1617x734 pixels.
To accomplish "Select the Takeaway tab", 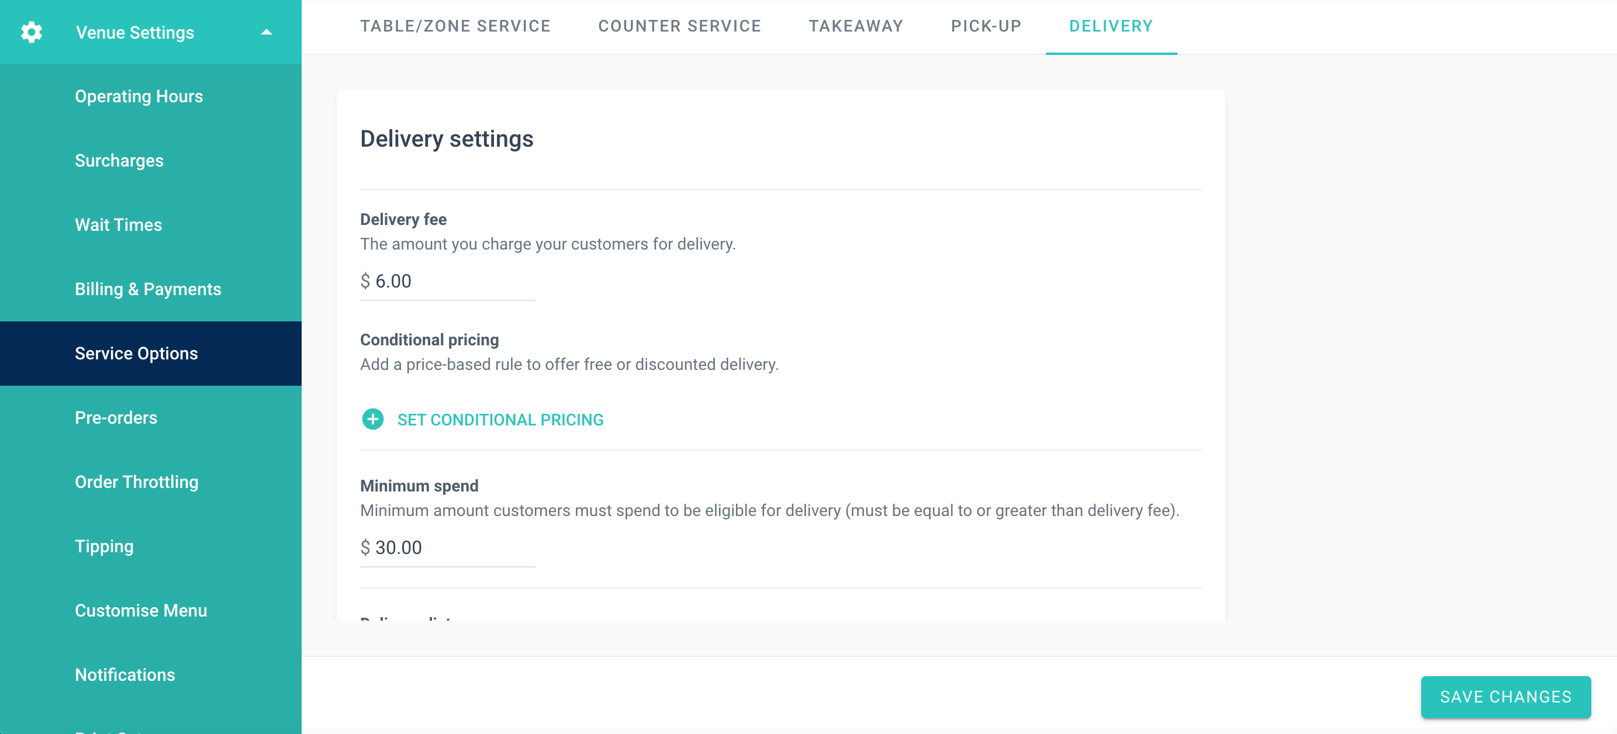I will (x=856, y=26).
